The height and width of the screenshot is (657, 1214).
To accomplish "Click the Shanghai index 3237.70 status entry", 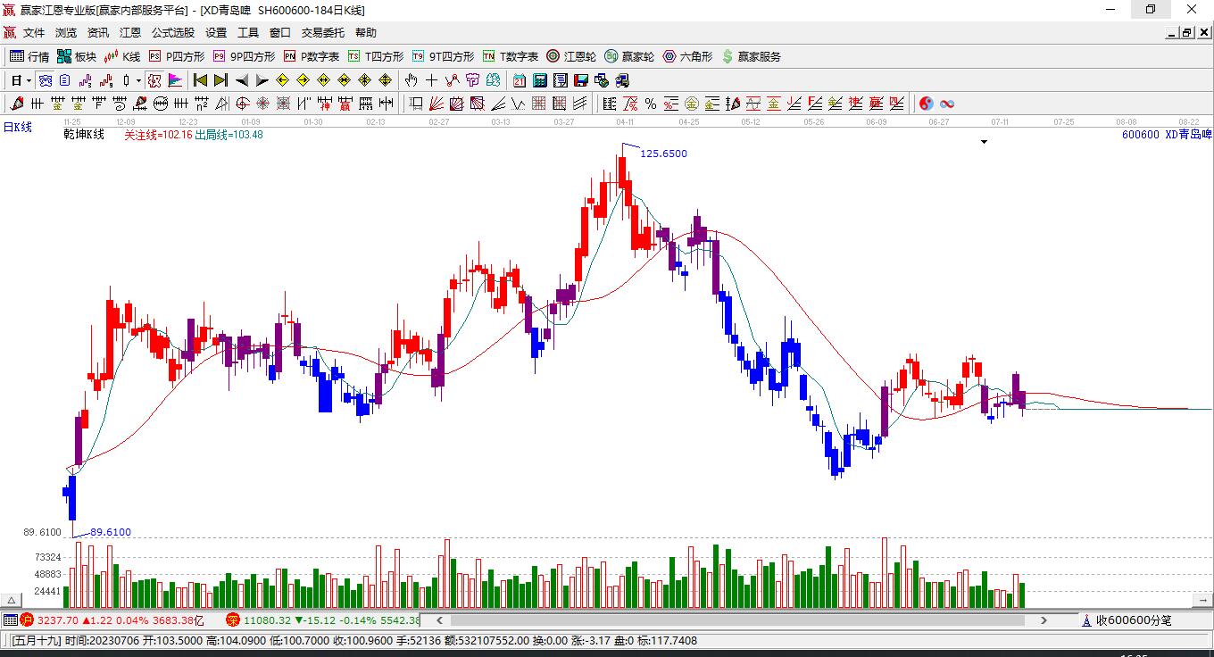I will (x=112, y=620).
